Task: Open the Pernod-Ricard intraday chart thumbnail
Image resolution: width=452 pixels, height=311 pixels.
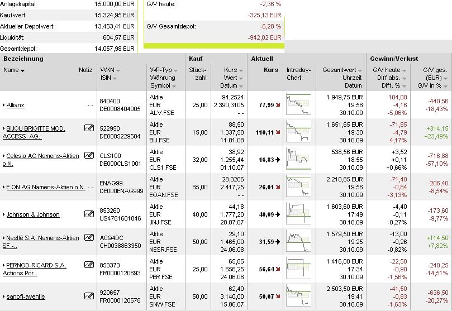Action: coord(298,269)
